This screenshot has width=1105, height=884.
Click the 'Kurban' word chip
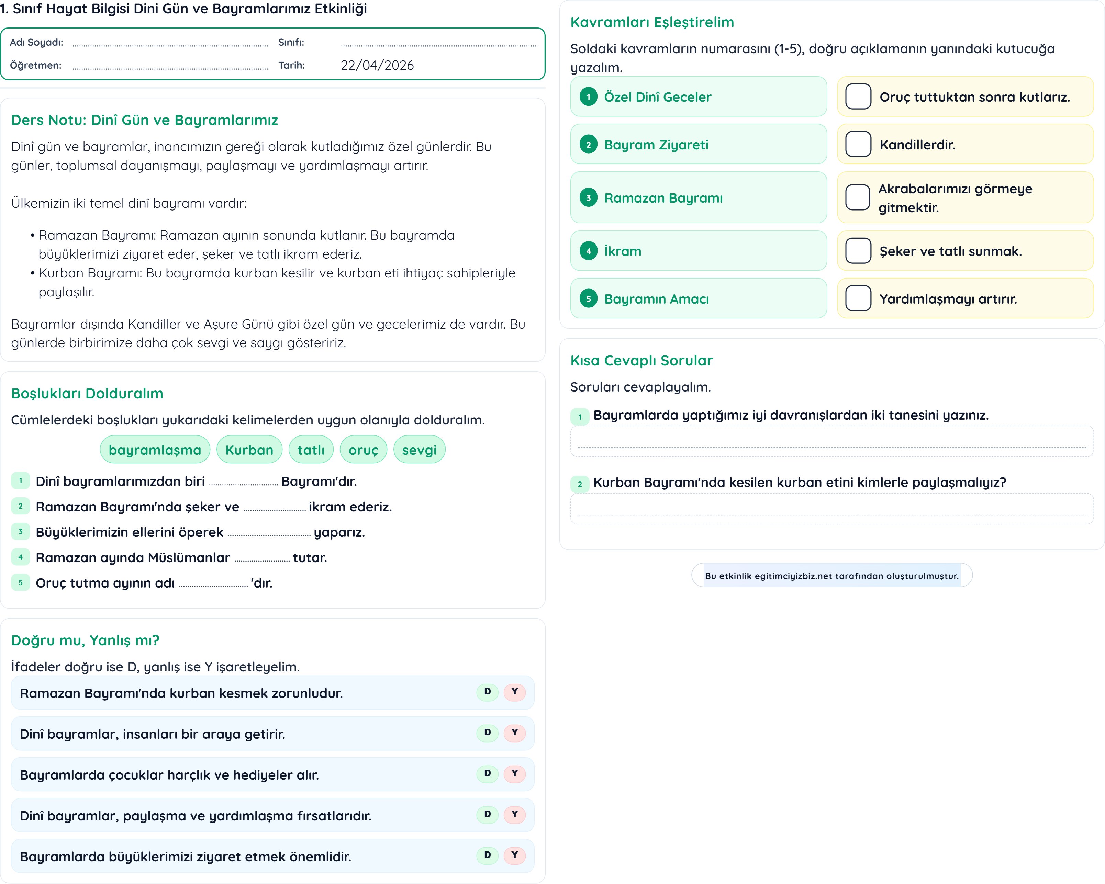(x=249, y=450)
